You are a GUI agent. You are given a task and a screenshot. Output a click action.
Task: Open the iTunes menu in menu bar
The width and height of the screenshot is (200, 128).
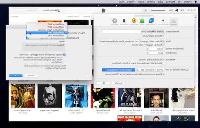click(188, 2)
